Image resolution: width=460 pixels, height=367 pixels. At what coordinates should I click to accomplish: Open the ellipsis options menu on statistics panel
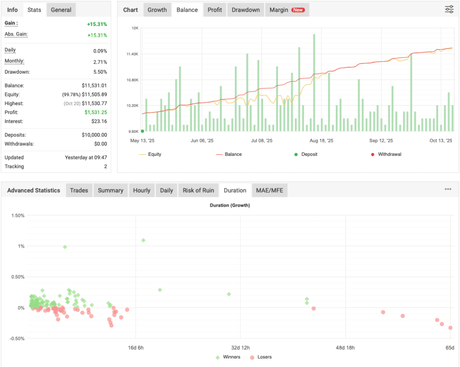[448, 189]
